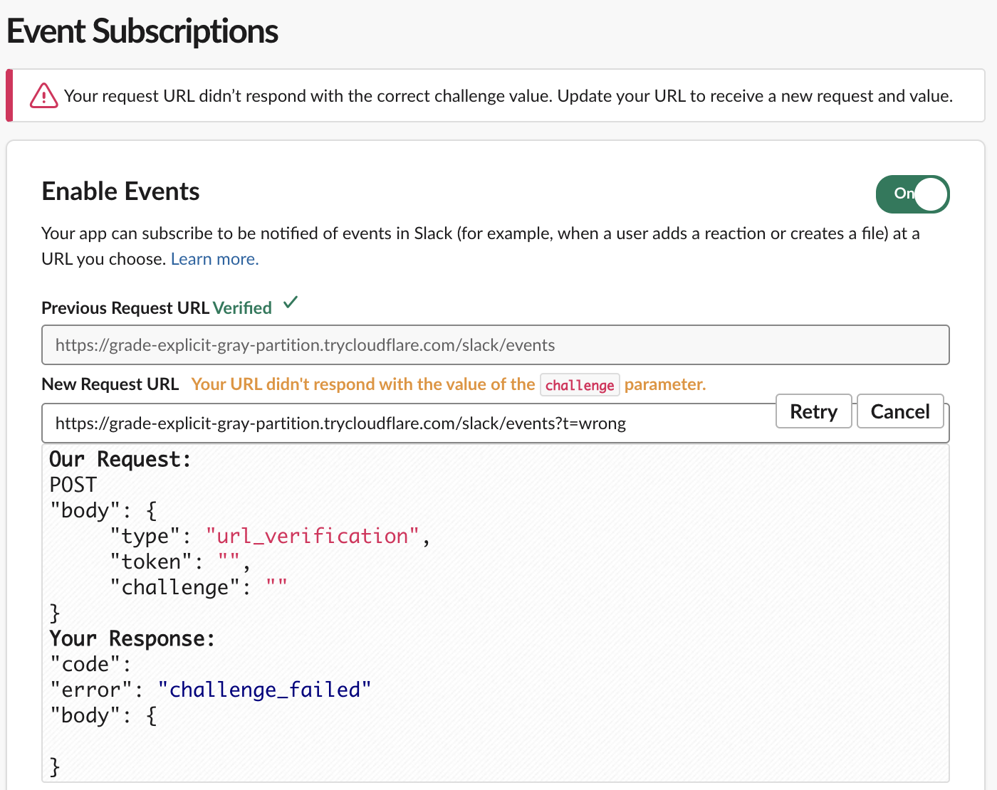This screenshot has width=997, height=790.
Task: Click the alert banner error message text
Action: pos(508,96)
